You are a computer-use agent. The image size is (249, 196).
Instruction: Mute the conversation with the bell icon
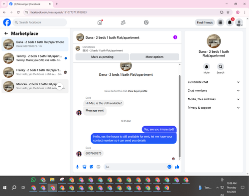[x=207, y=67]
